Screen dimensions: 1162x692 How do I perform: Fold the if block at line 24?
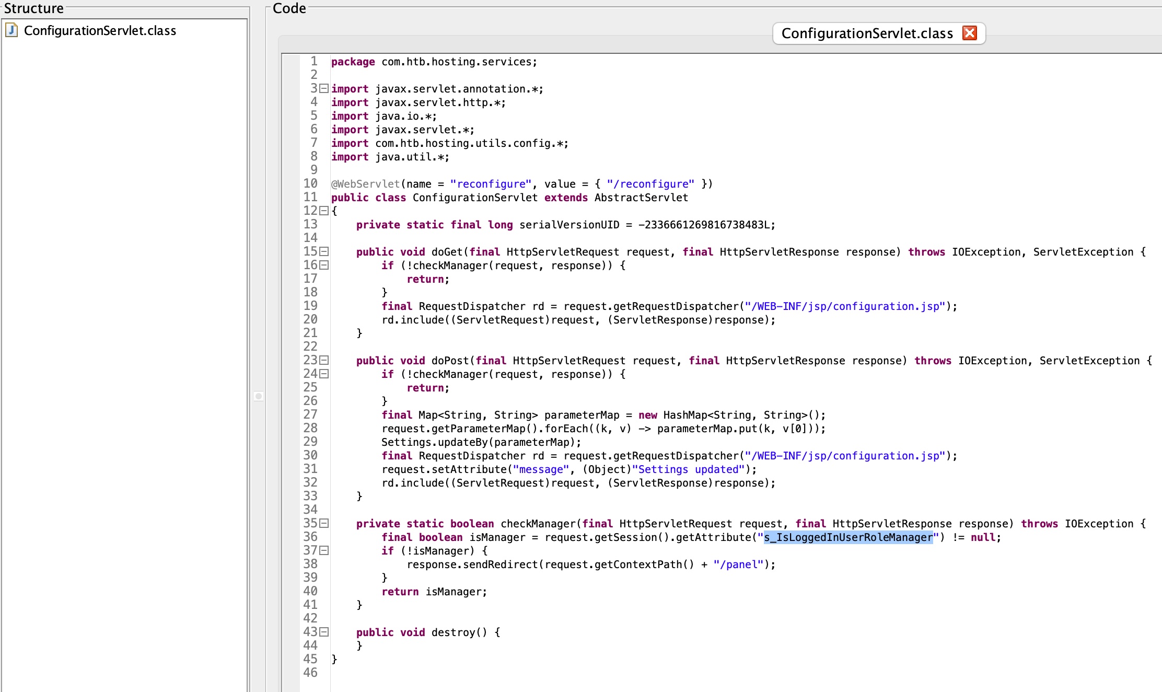click(x=324, y=374)
